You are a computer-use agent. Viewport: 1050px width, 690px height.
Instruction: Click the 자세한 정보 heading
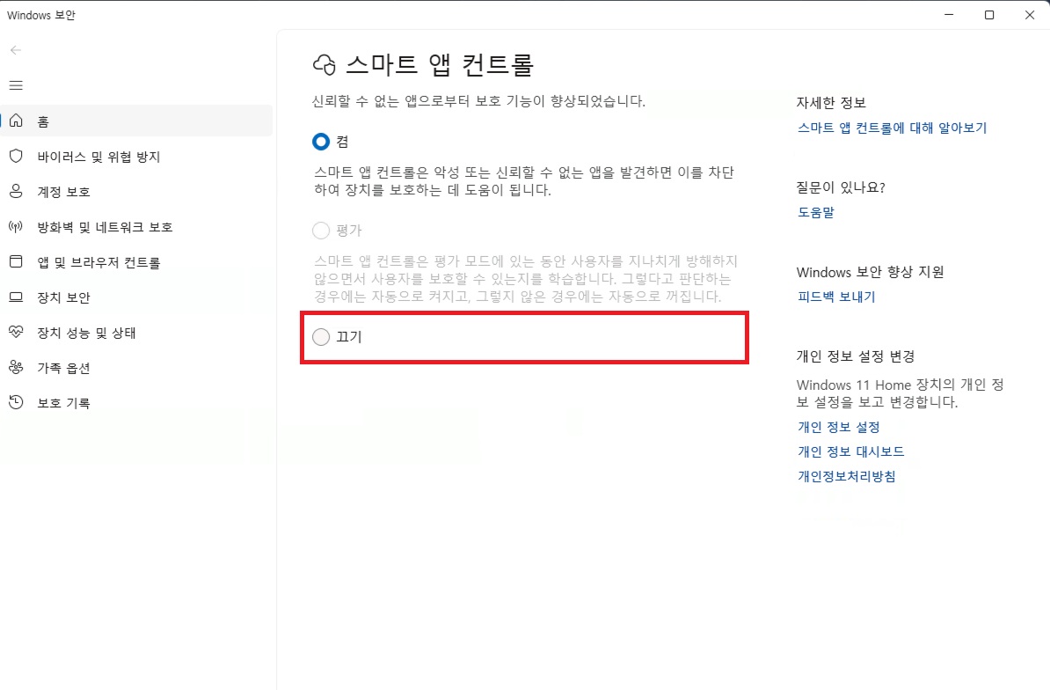click(831, 102)
